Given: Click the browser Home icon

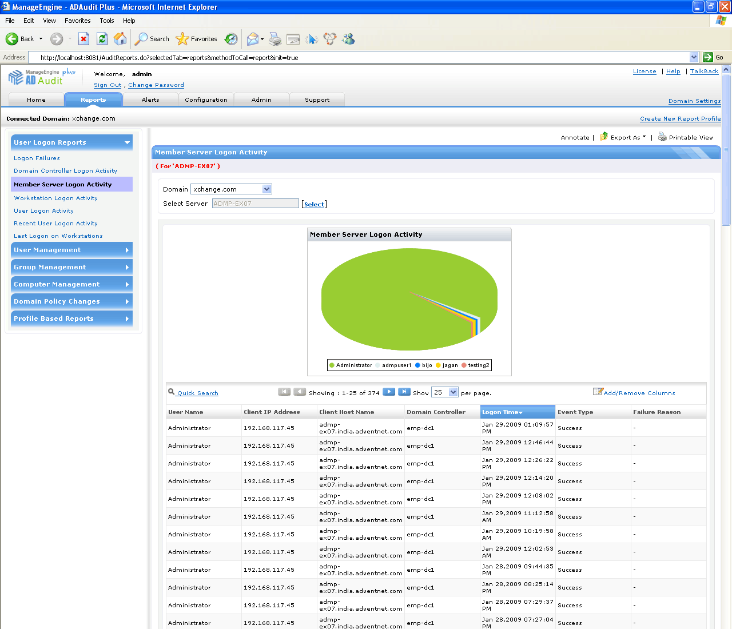Looking at the screenshot, I should pos(120,39).
